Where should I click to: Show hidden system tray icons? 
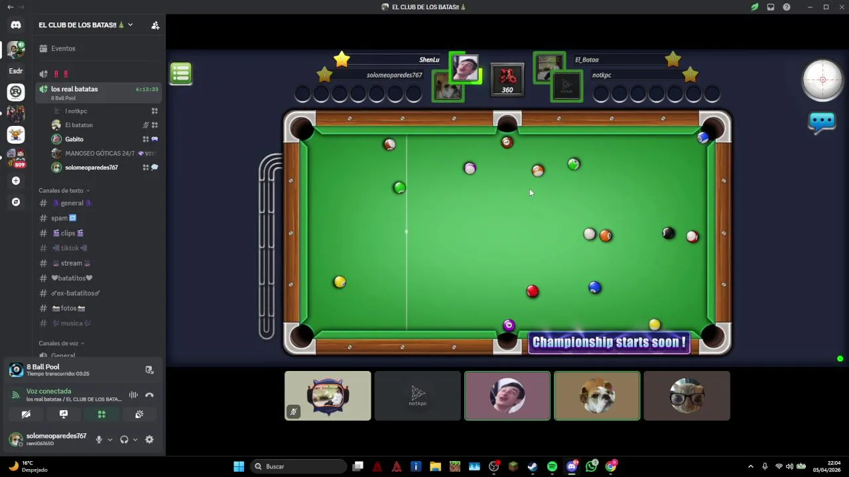pyautogui.click(x=751, y=466)
